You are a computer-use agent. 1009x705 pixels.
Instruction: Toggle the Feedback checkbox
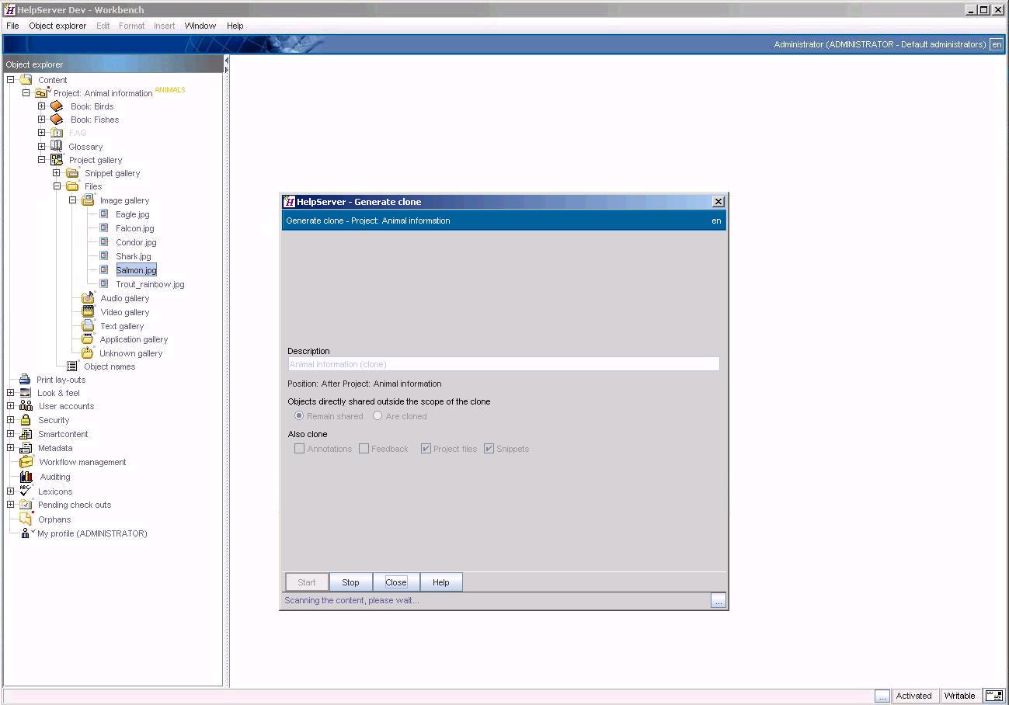pos(364,449)
